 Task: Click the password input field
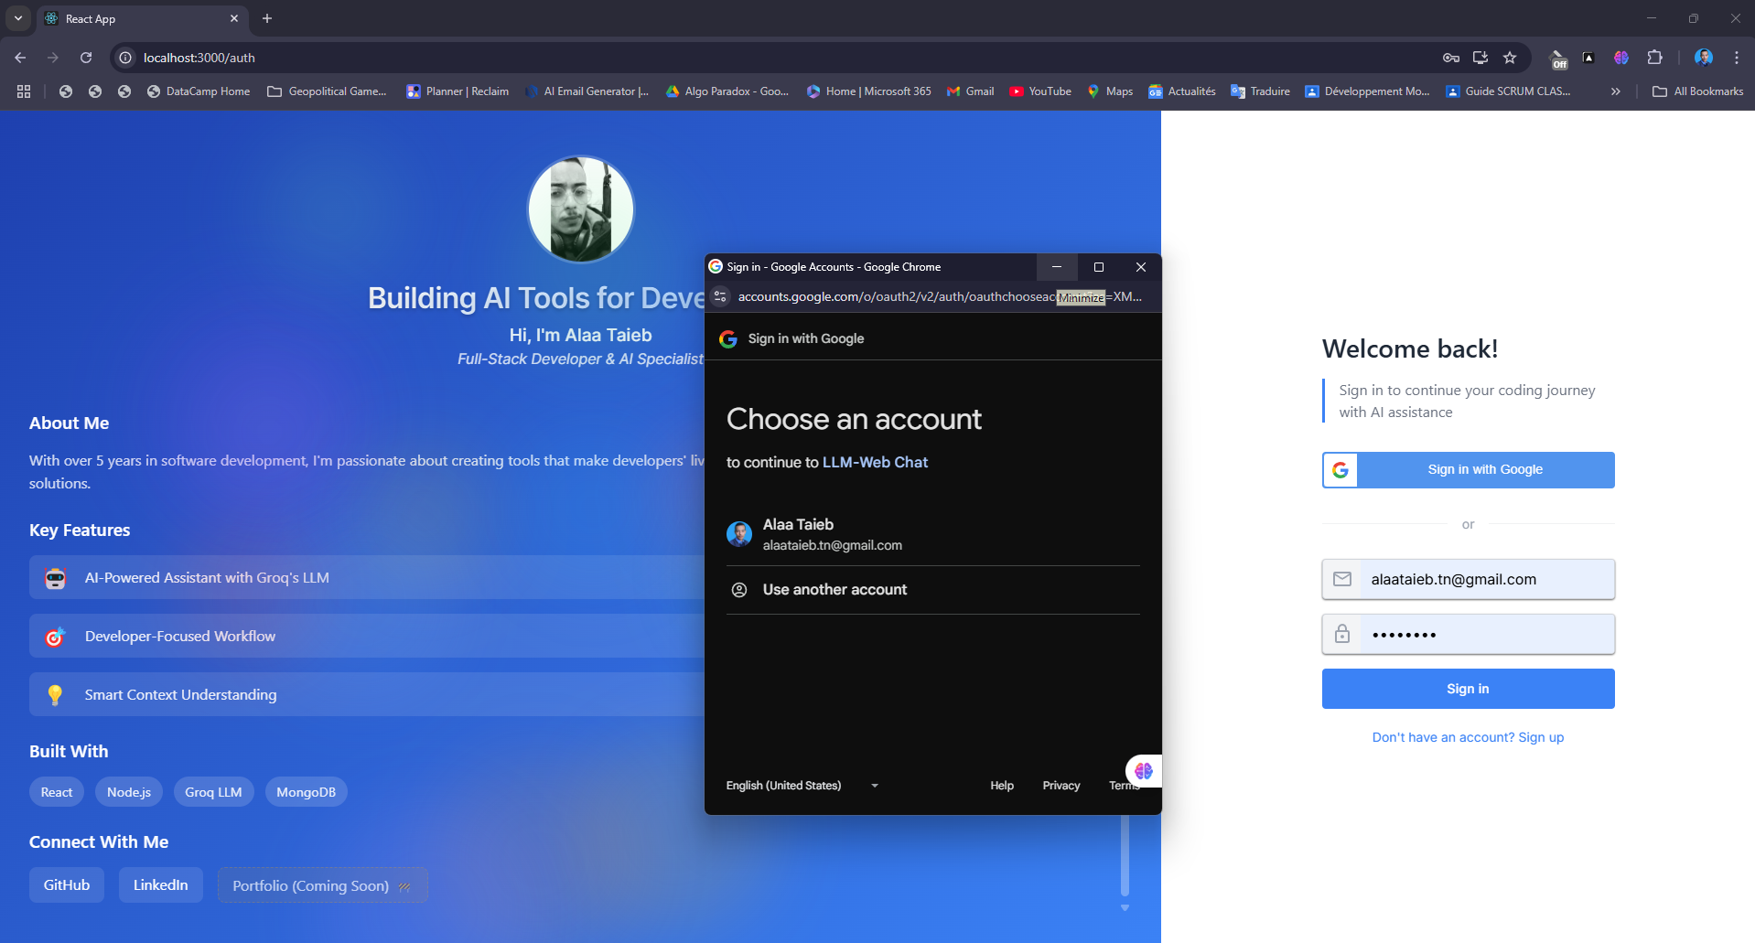click(1467, 634)
